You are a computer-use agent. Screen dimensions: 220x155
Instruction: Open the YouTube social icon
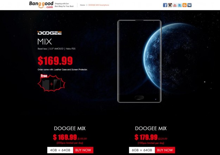175,5
